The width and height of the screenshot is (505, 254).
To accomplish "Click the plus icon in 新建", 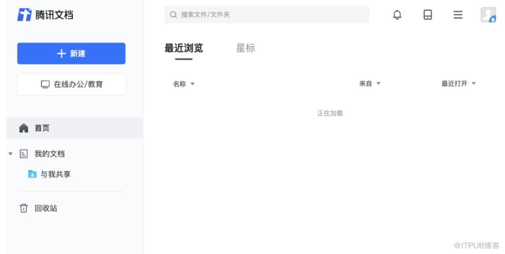I will coord(61,54).
